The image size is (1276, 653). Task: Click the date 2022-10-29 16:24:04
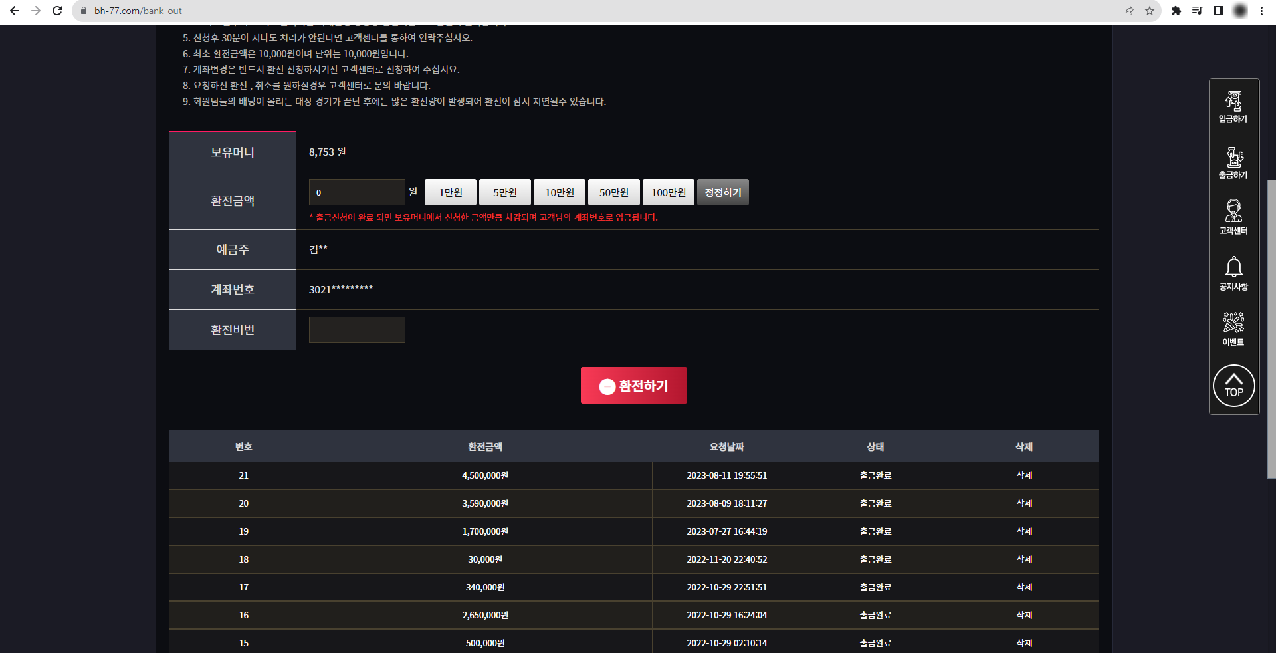(x=726, y=615)
